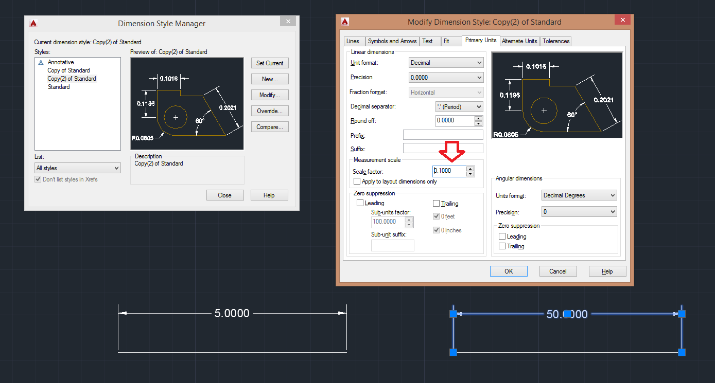Toggle the Trailing checkbox for angular dimensions
Image resolution: width=715 pixels, height=383 pixels.
tap(502, 246)
